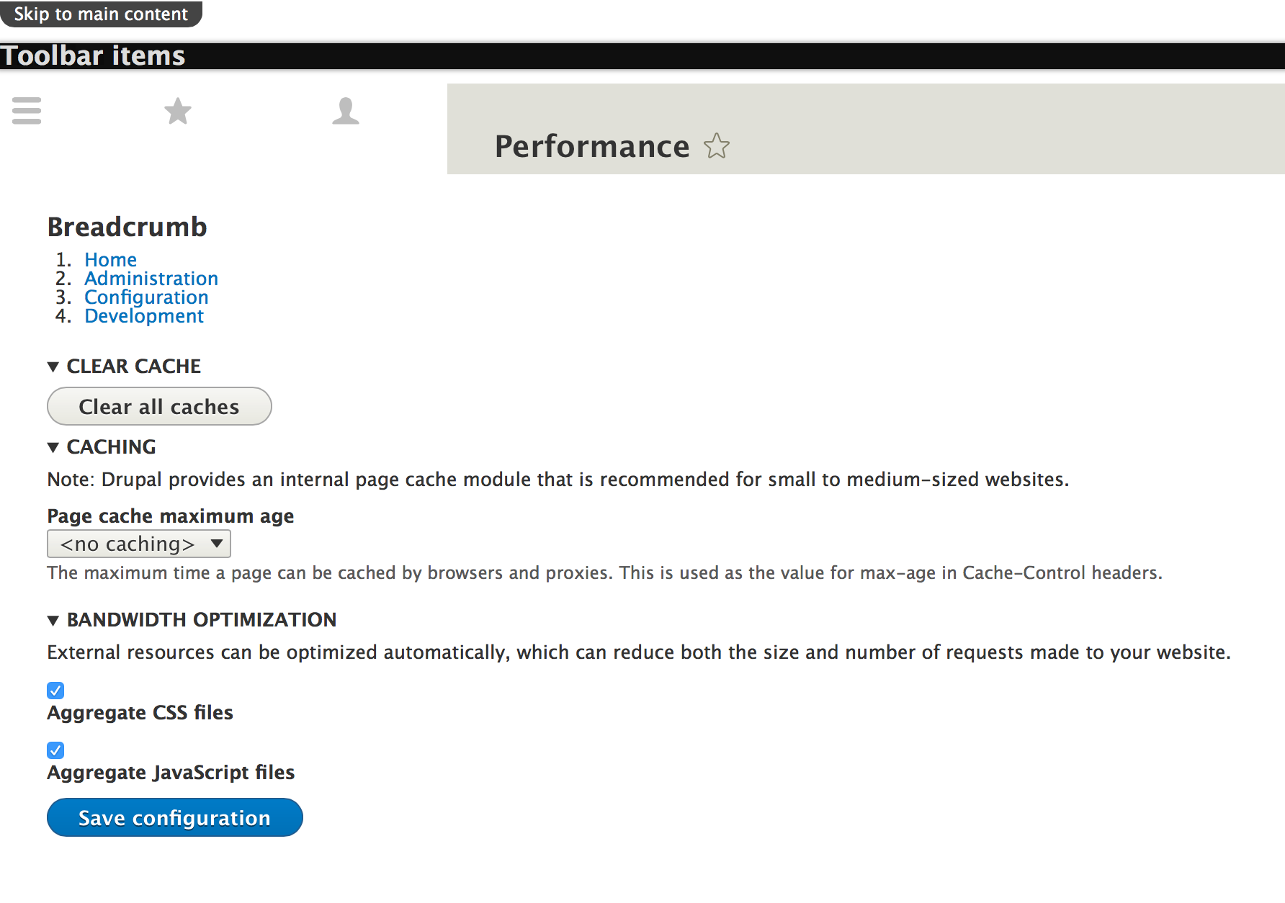Click the Save configuration button
The image size is (1285, 903).
tap(174, 817)
